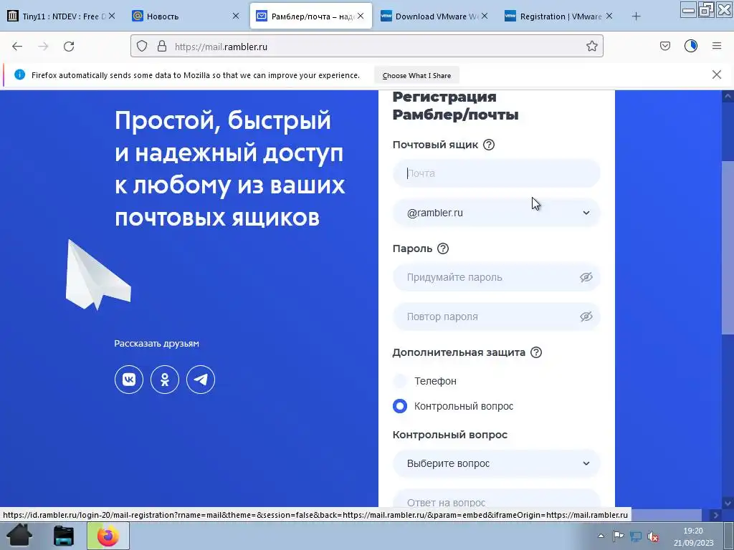Click the Придумайте пароль input field
Viewport: 734px width, 550px height.
[496, 277]
